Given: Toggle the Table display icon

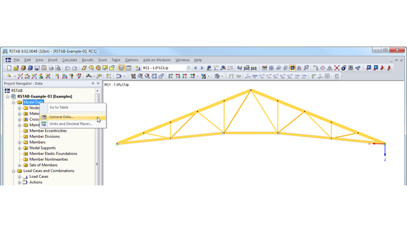Looking at the screenshot, I should (129, 68).
